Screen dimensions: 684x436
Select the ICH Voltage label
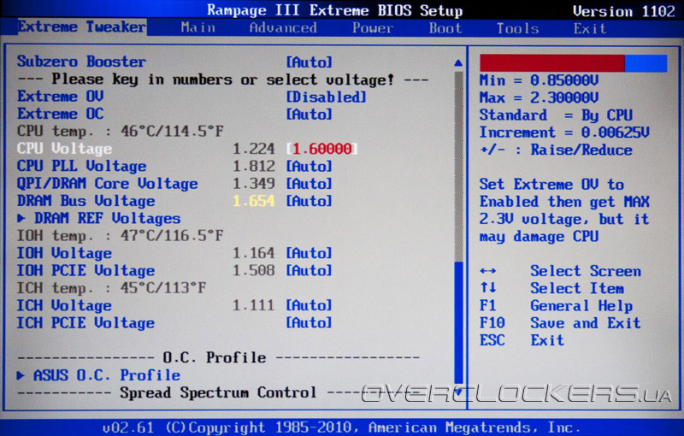click(x=64, y=305)
